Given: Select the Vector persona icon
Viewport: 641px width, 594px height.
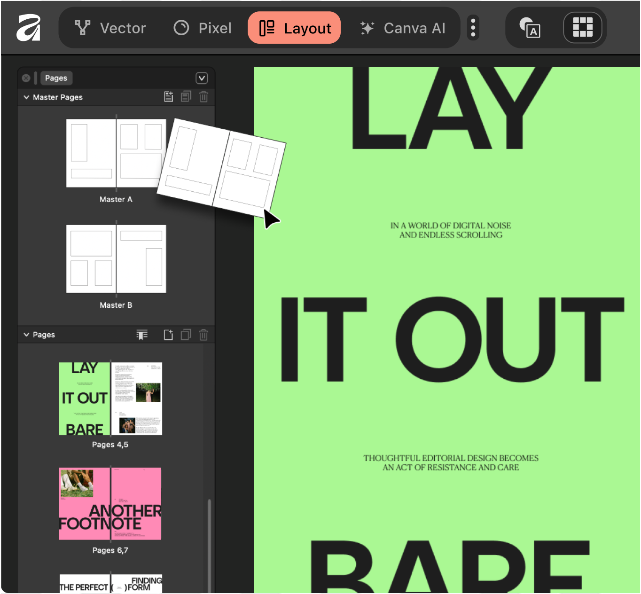Looking at the screenshot, I should pos(82,28).
